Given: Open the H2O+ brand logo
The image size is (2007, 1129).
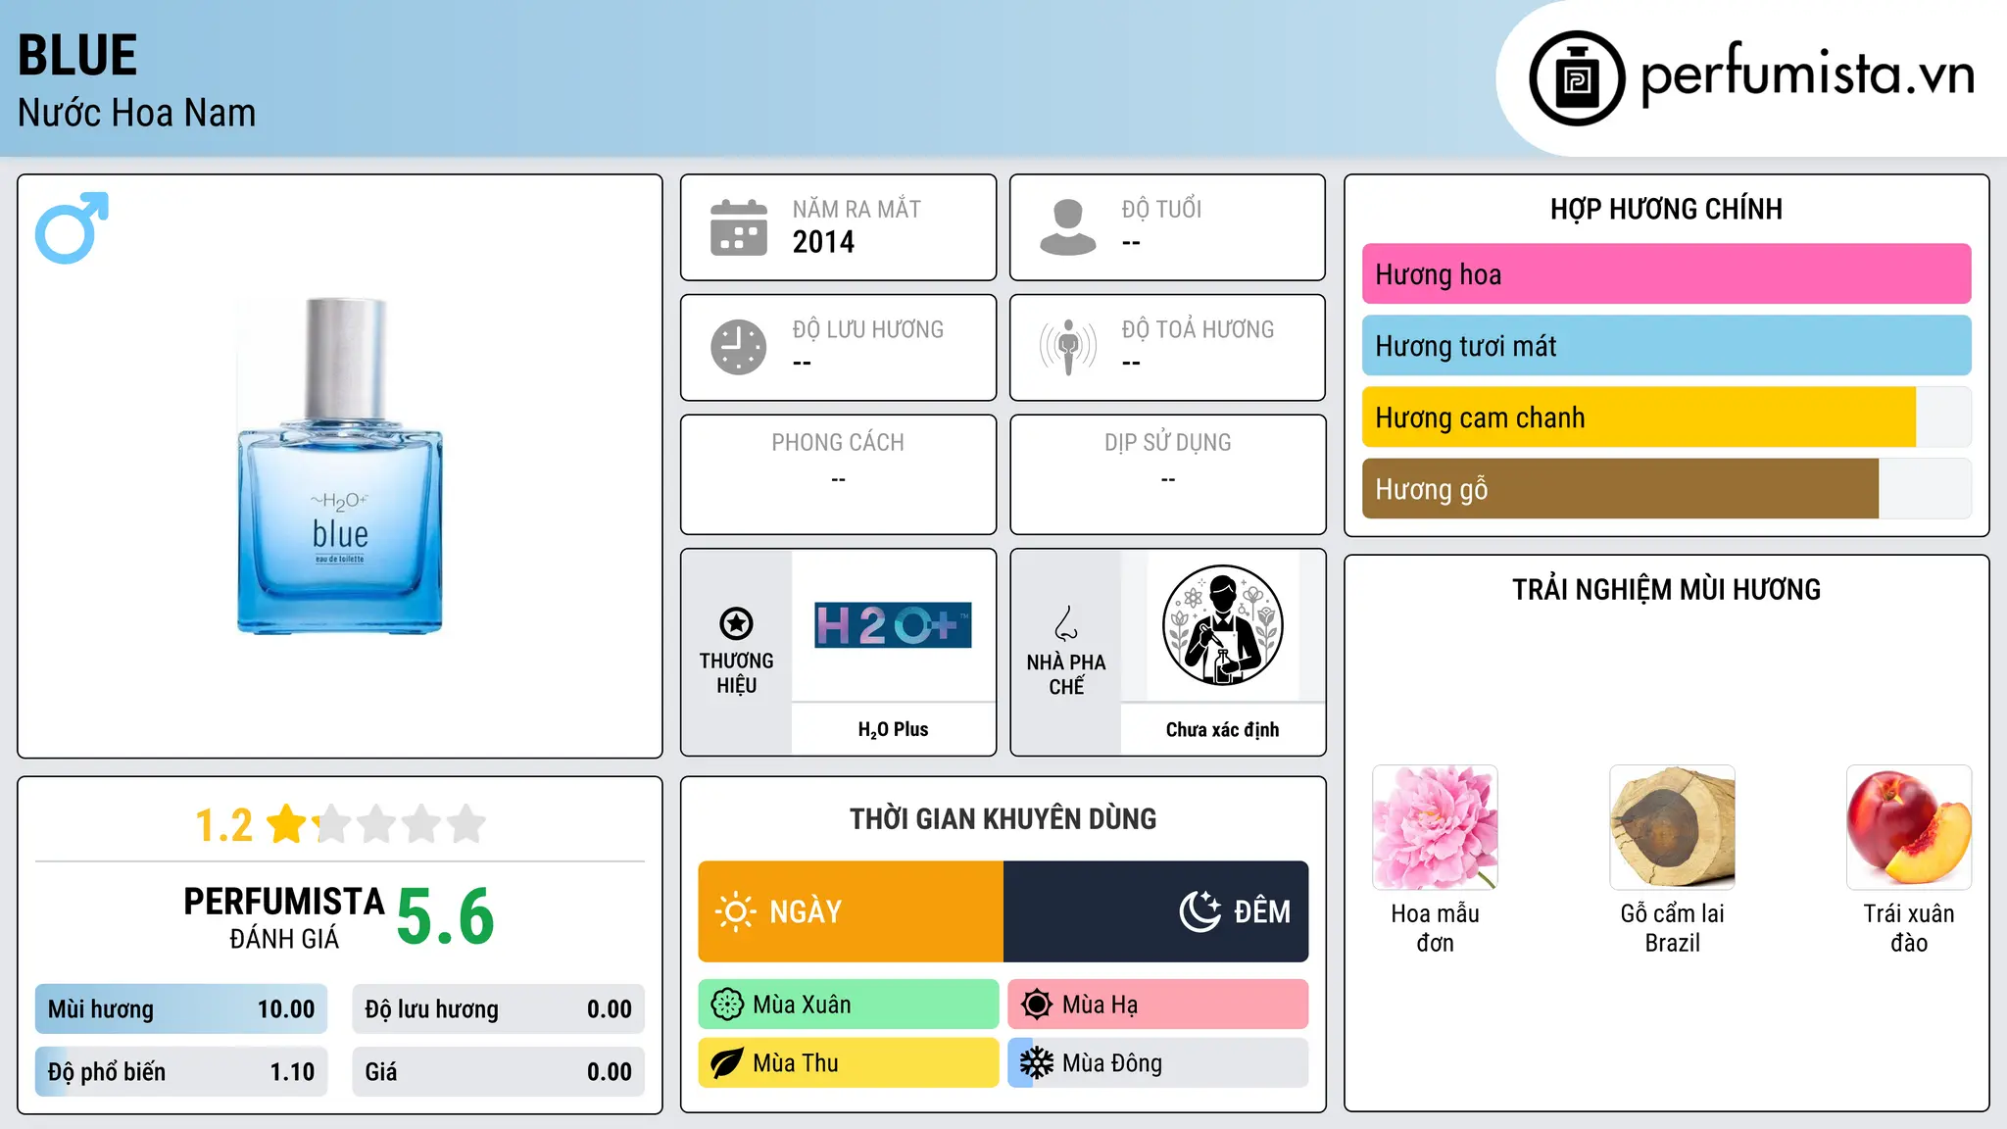Looking at the screenshot, I should pyautogui.click(x=893, y=625).
